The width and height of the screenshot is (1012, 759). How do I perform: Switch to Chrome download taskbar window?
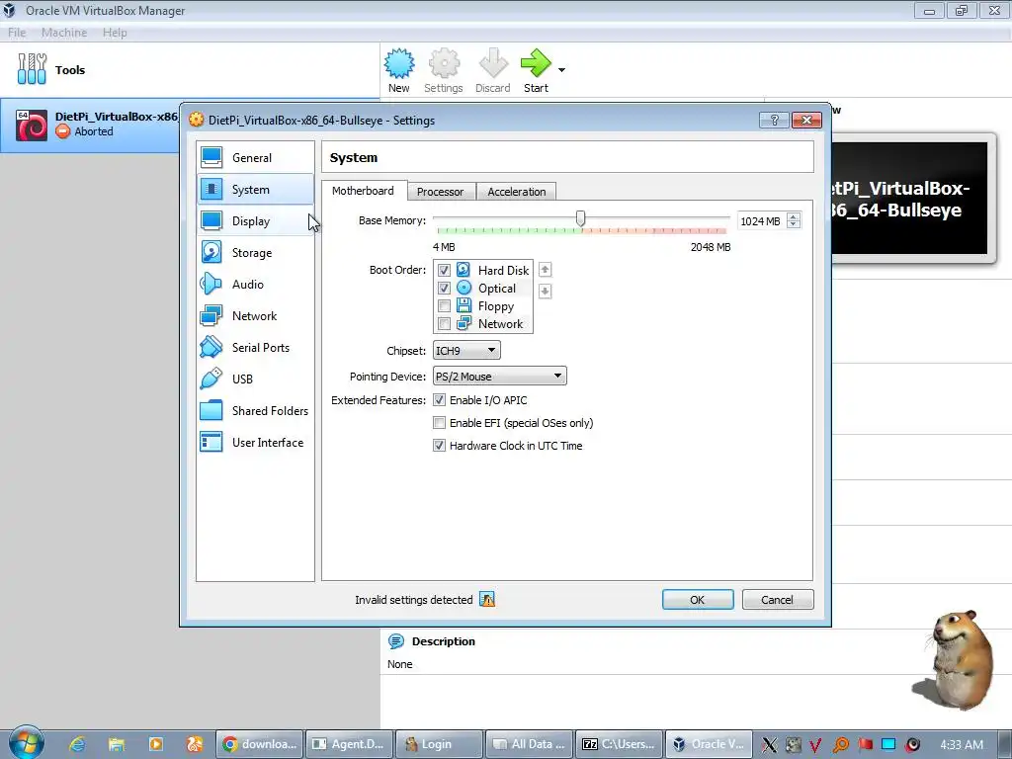tap(260, 744)
